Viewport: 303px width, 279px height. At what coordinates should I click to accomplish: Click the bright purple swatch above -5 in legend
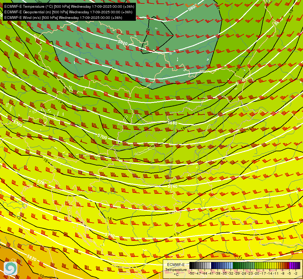coord(290,266)
